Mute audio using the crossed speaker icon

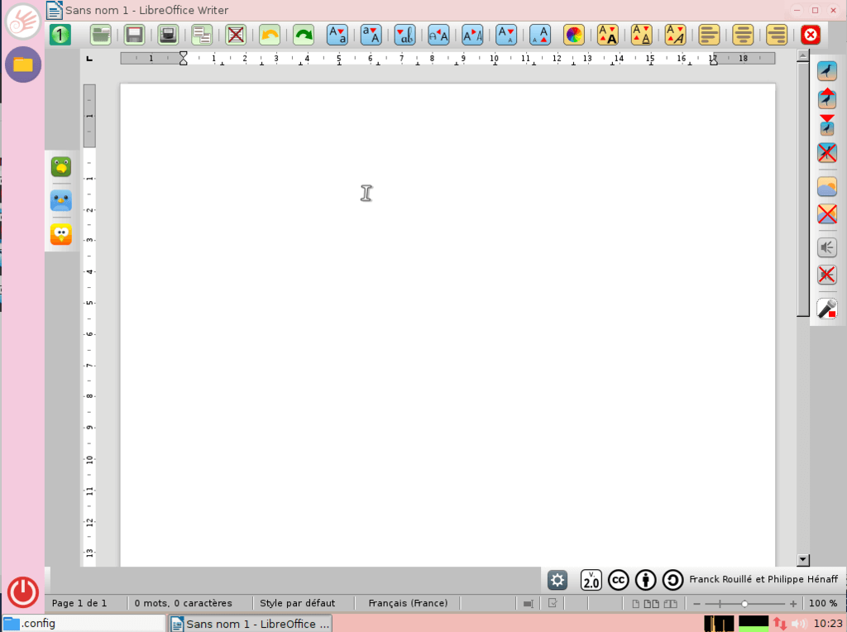tap(826, 275)
